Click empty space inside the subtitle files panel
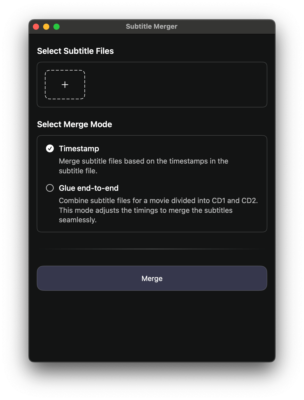 (175, 85)
